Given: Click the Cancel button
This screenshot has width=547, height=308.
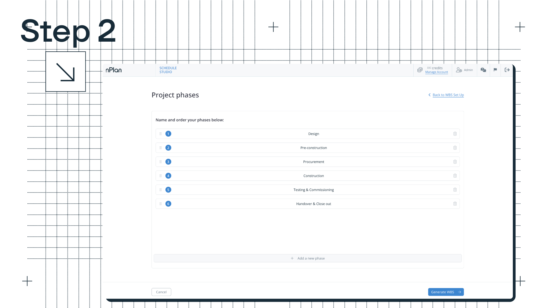Looking at the screenshot, I should click(x=161, y=292).
